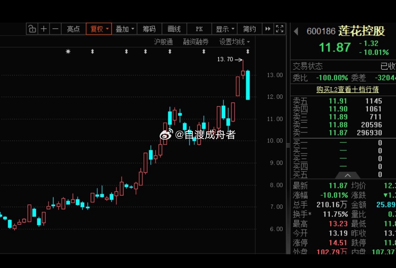Grab the panel splitter handle beside chart
The image size is (396, 268).
[x=288, y=145]
